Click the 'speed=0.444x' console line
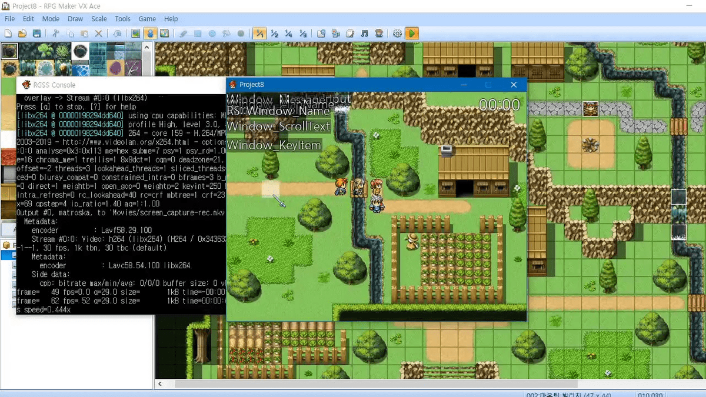Screen dimensions: 706x397 coord(44,309)
